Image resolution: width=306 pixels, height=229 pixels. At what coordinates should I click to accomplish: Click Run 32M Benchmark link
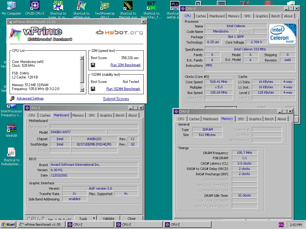pos(126,65)
